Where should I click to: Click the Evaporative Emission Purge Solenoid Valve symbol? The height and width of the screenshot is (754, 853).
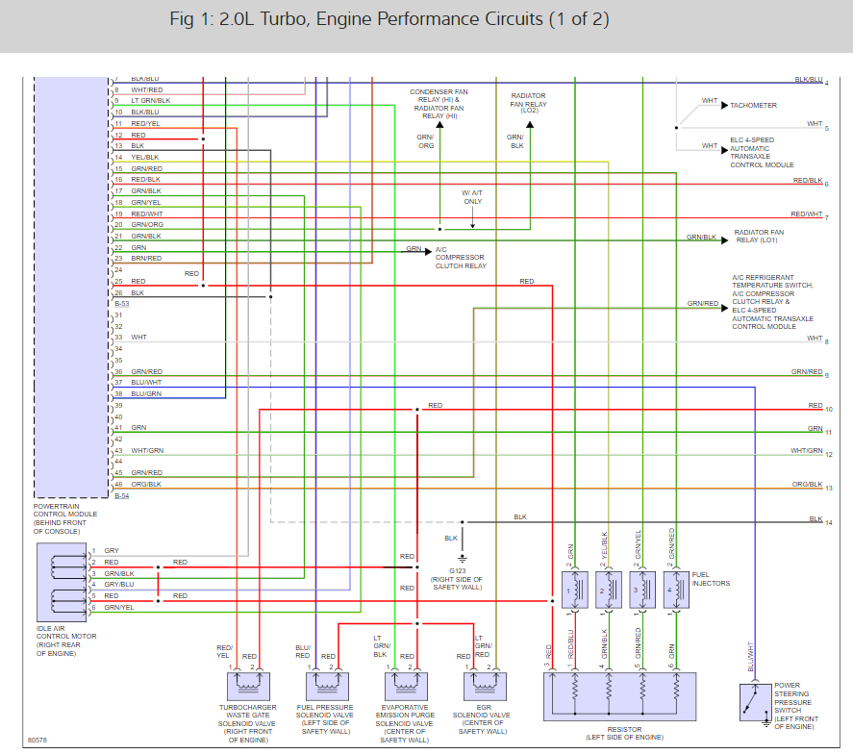click(x=406, y=686)
